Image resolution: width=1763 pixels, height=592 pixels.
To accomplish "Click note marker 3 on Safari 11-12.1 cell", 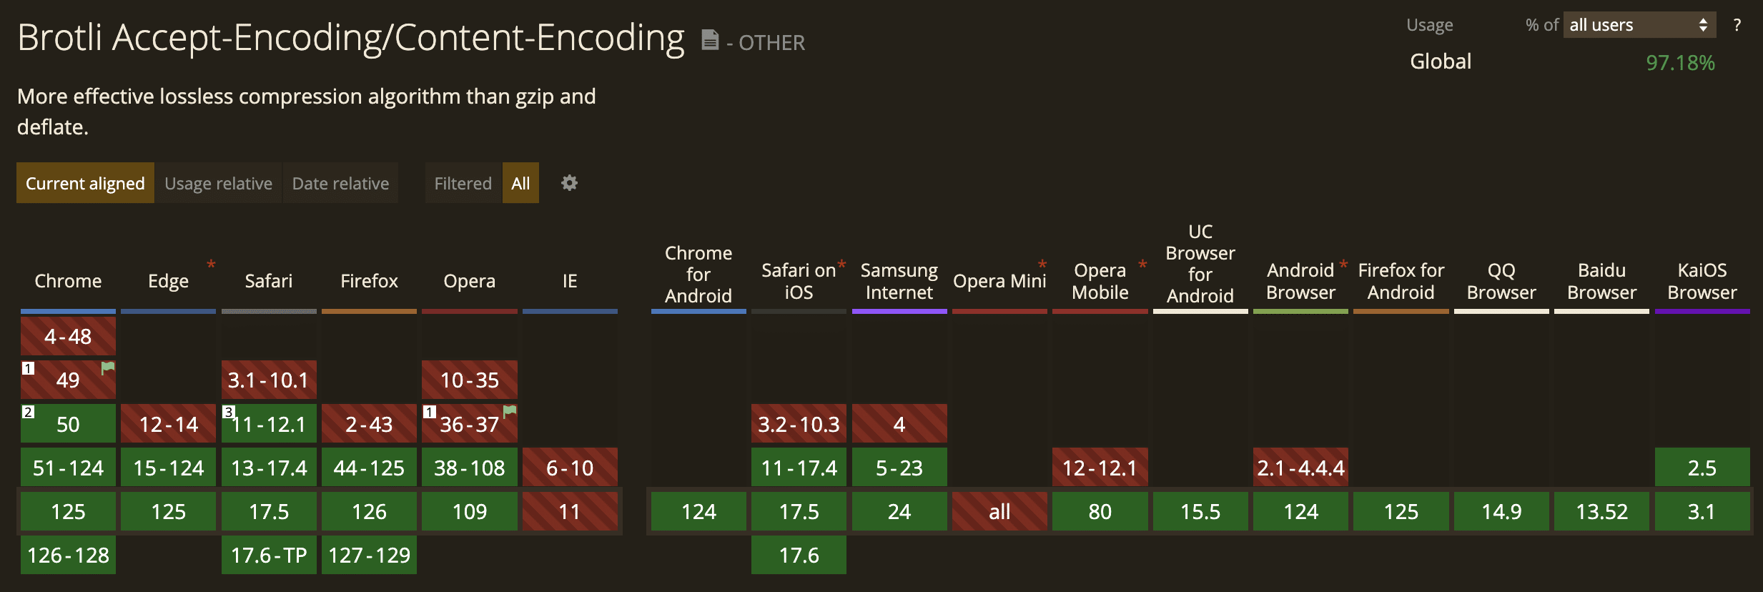I will point(228,412).
